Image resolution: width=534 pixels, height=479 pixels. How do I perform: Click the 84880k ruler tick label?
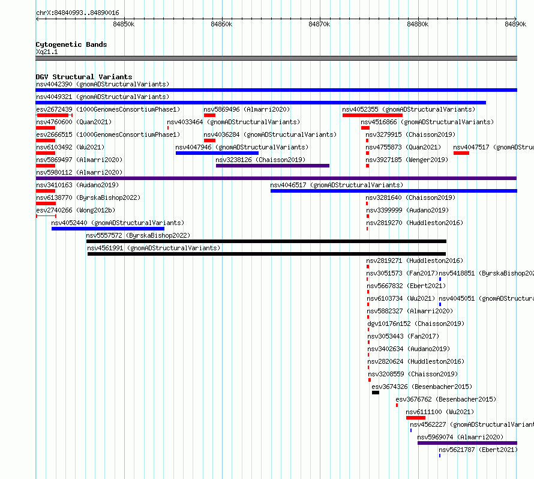pos(418,24)
